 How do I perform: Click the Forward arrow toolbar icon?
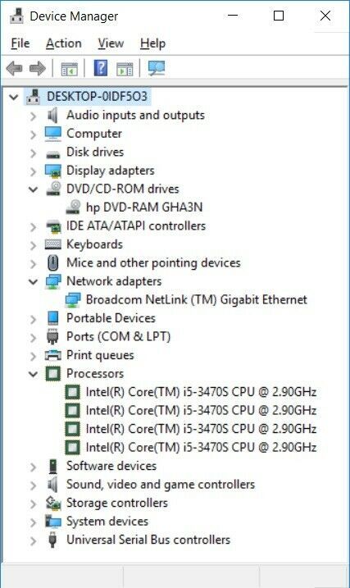(38, 69)
